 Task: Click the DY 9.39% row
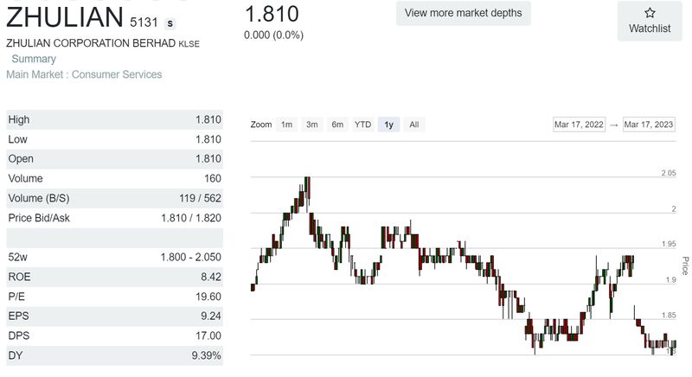click(114, 355)
